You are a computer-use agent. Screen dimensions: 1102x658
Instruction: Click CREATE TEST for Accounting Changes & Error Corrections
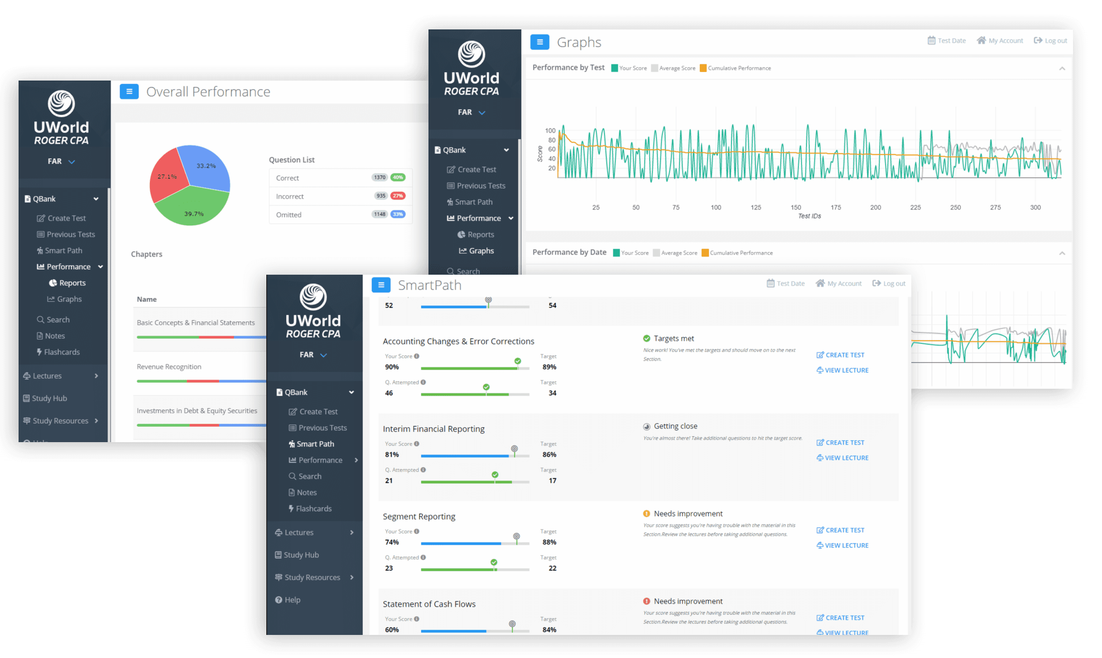click(840, 355)
